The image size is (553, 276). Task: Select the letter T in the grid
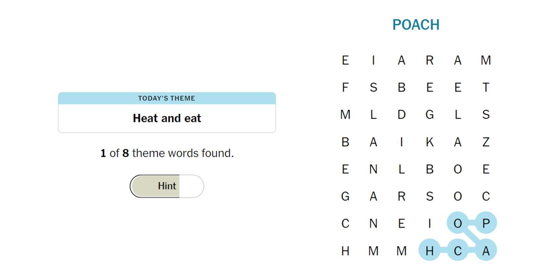coord(486,88)
